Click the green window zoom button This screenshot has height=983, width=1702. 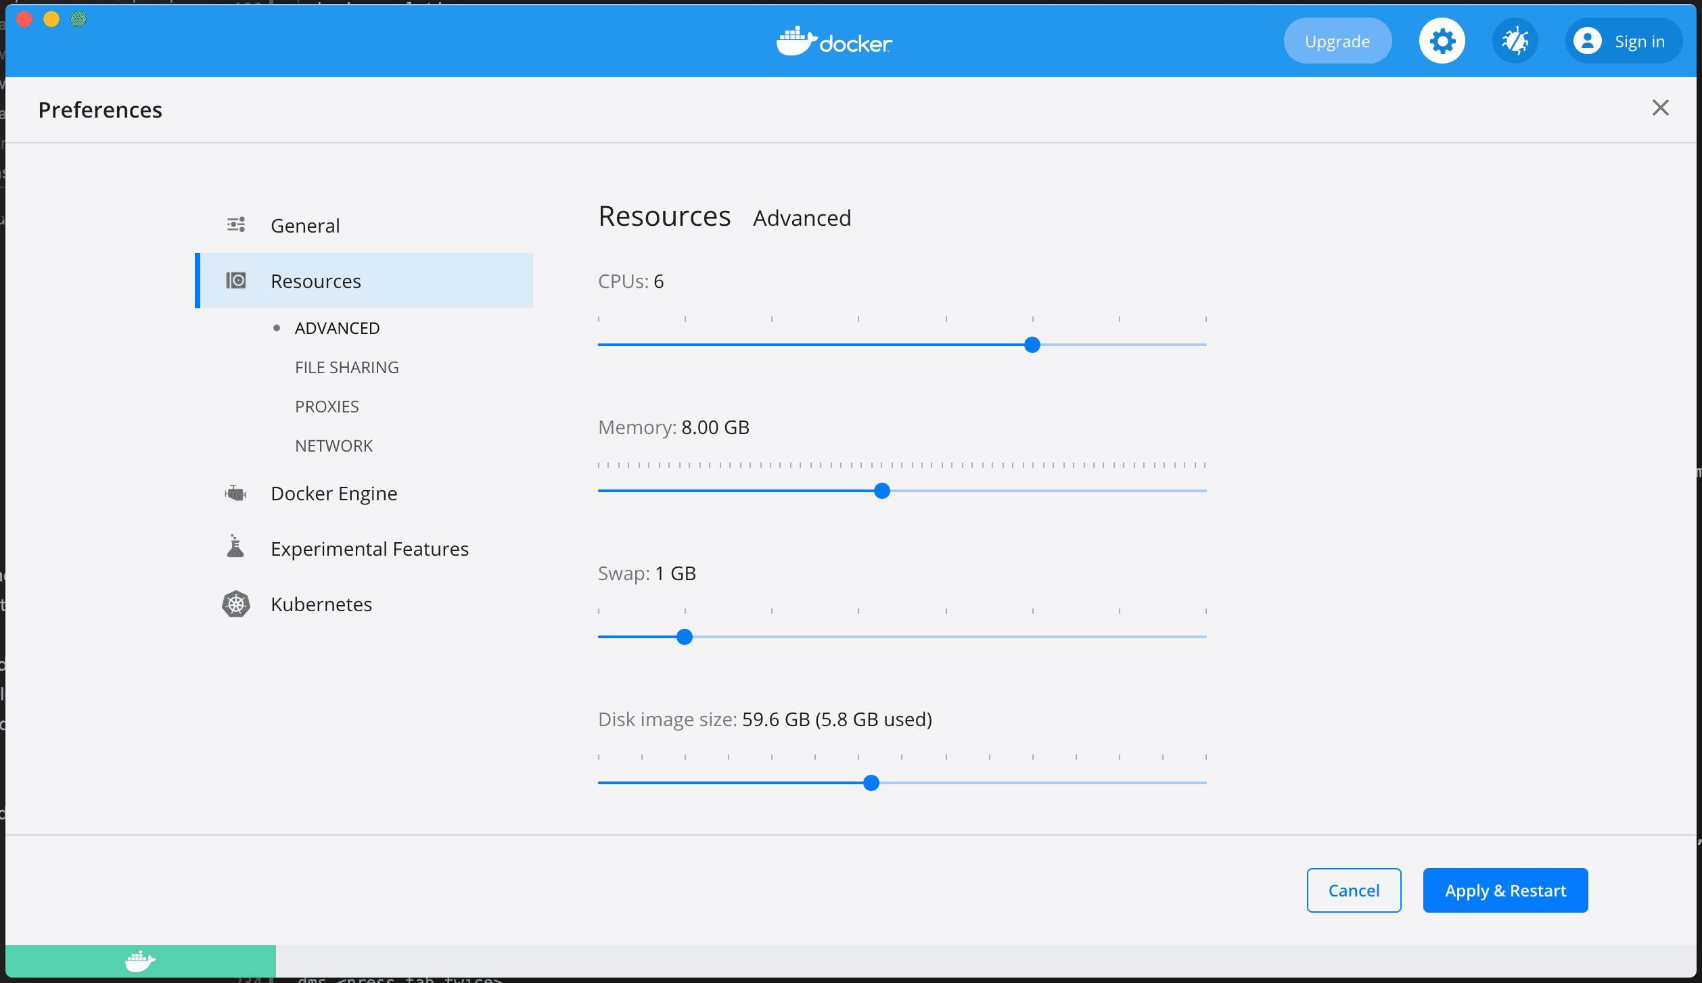point(78,19)
